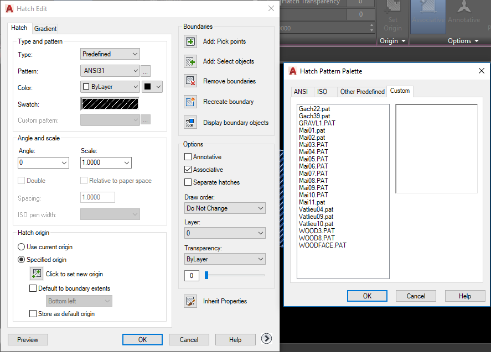Screen dimensions: 491x352
Task: Select WOODFACE.PAT pattern file
Action: pyautogui.click(x=323, y=245)
